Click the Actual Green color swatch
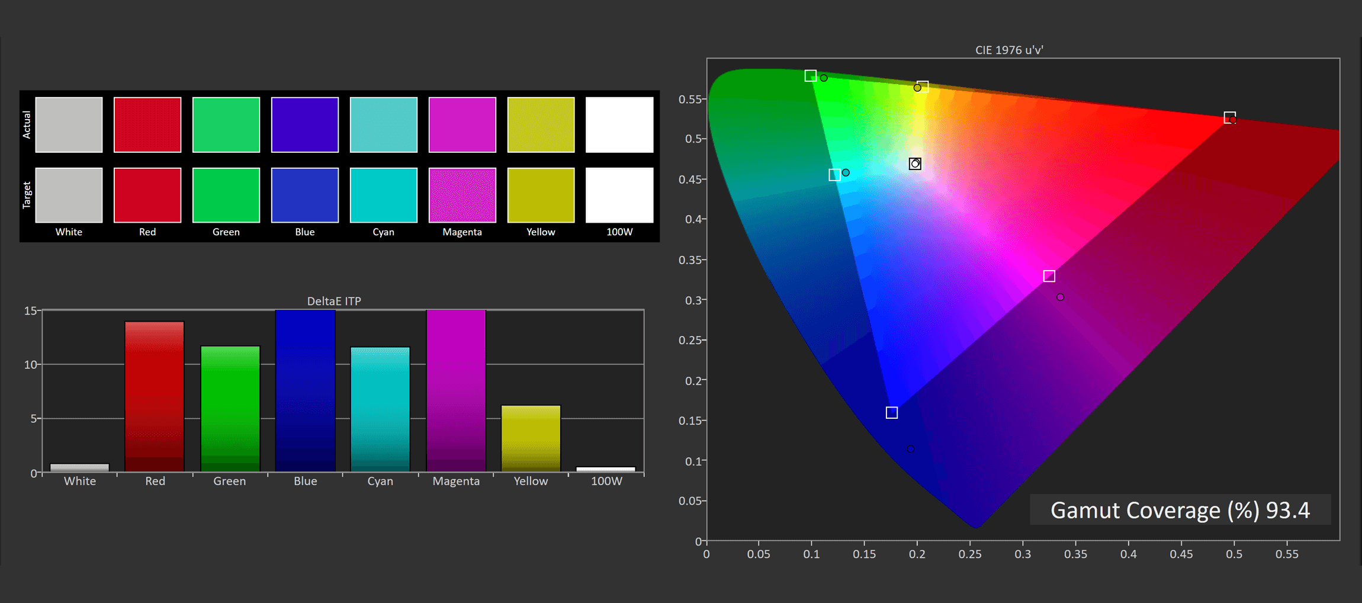 [x=226, y=125]
